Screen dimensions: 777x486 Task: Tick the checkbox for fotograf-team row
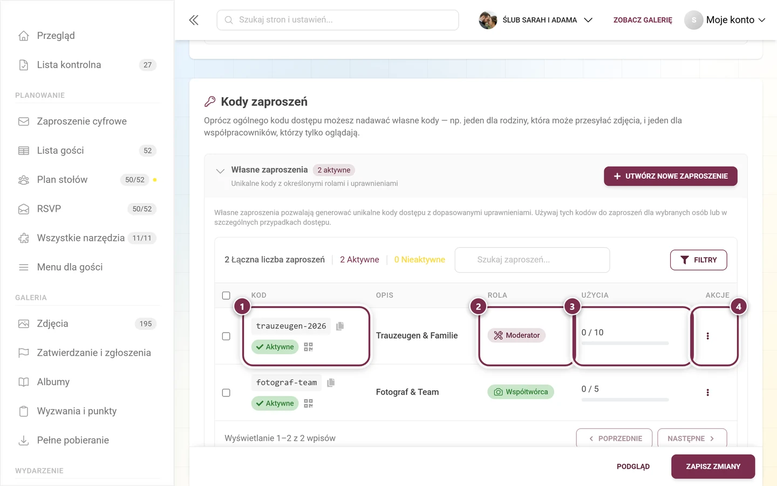226,393
